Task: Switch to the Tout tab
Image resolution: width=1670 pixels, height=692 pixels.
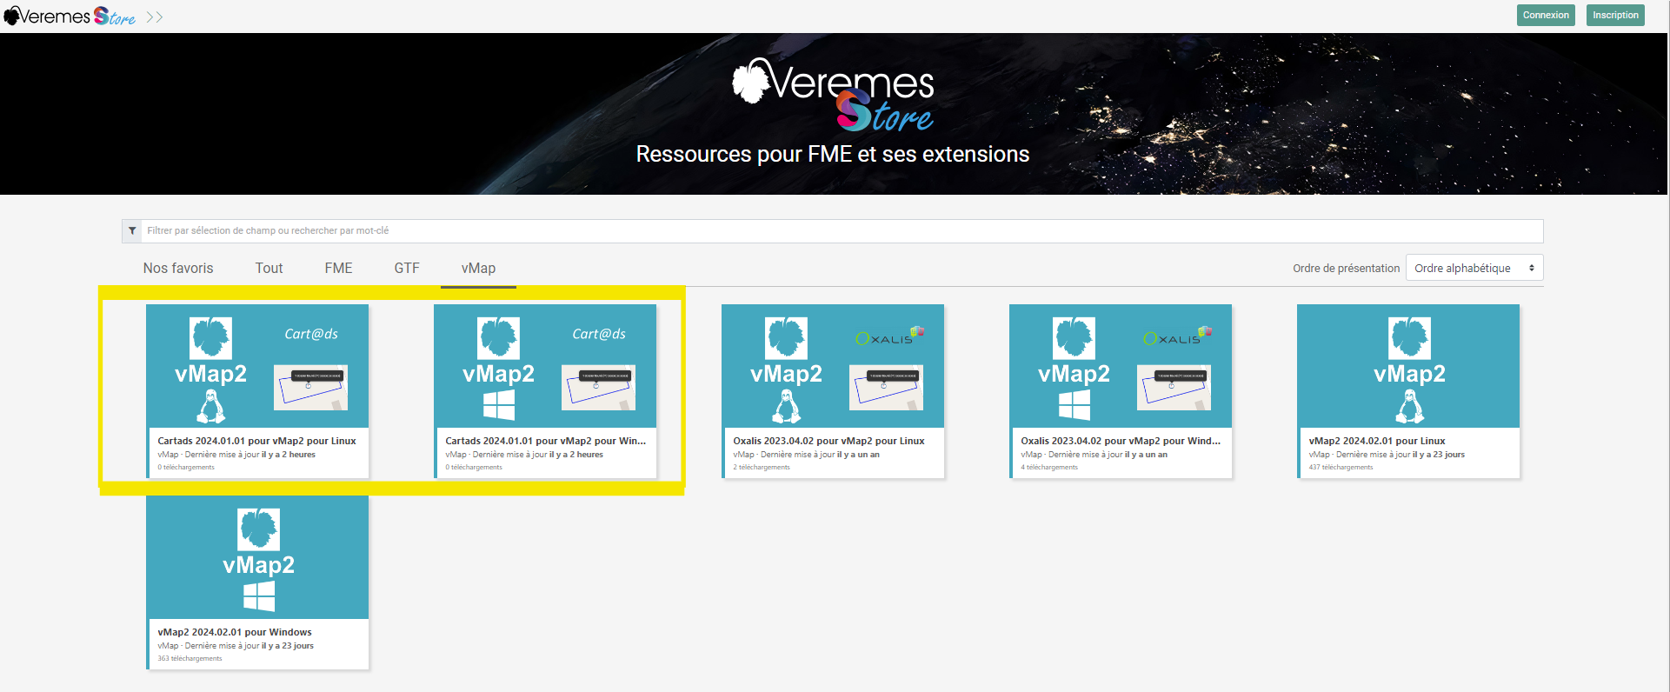Action: tap(269, 269)
